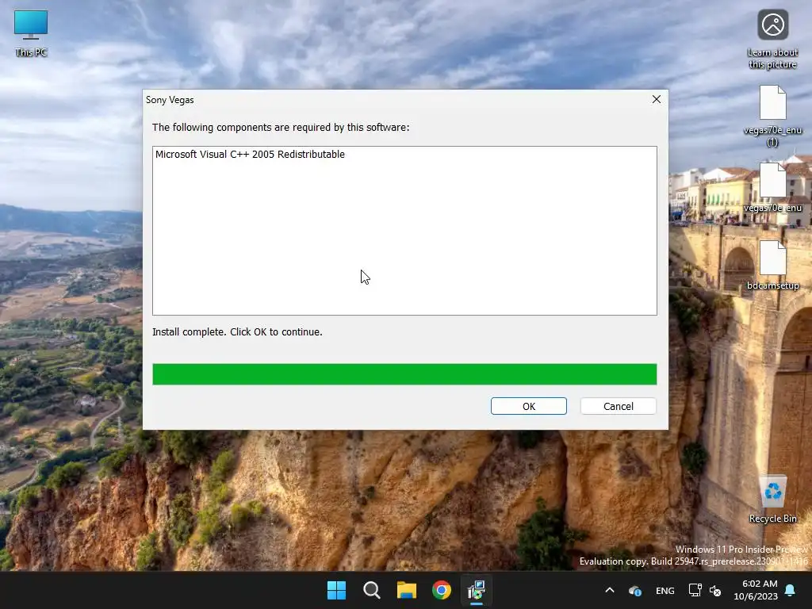Select vegas70e_enu (1) desktop file
This screenshot has width=812, height=609.
[772, 116]
